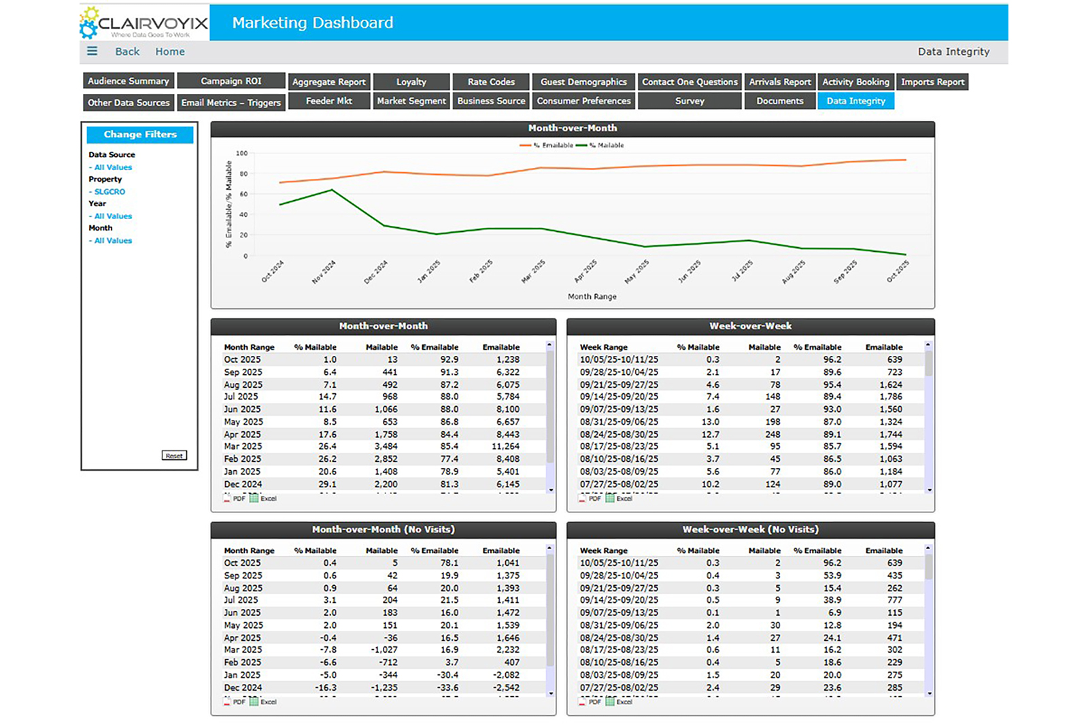Viewport: 1088px width, 726px height.
Task: Open Property SLGCRO filter value
Action: [x=109, y=192]
